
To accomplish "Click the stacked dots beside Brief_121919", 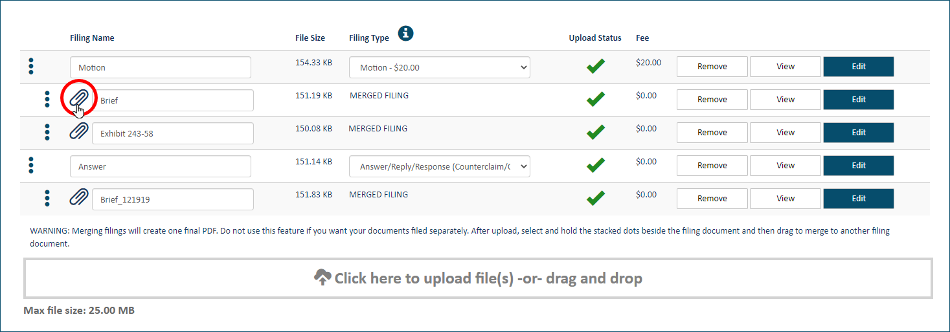I will pyautogui.click(x=47, y=198).
